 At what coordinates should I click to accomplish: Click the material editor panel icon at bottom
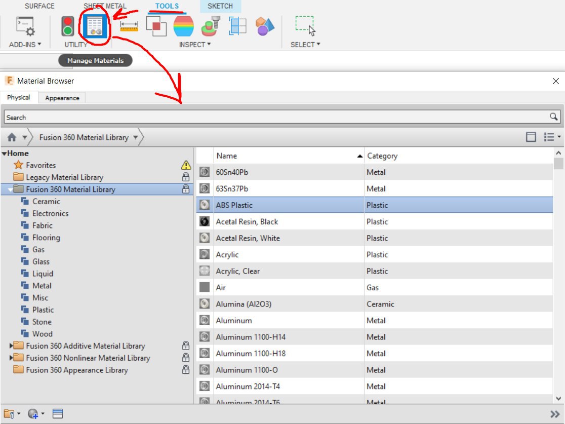pyautogui.click(x=58, y=413)
